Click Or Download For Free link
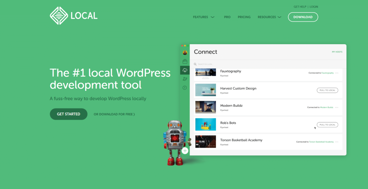 (114, 114)
